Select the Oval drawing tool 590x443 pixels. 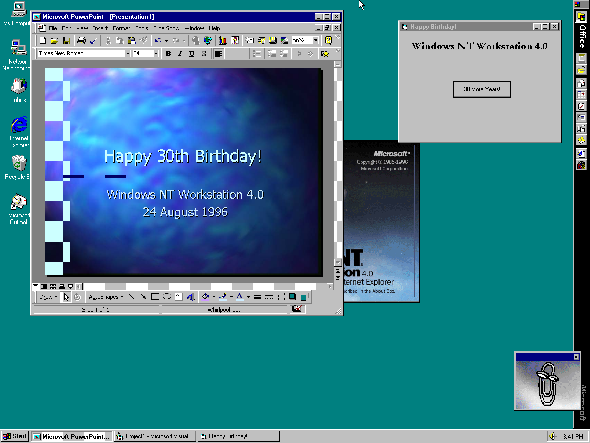[166, 297]
